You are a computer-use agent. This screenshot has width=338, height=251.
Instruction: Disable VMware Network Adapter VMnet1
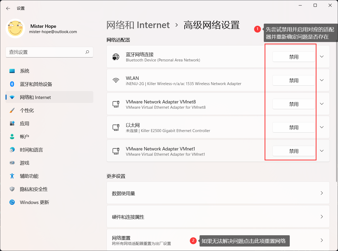click(x=294, y=151)
